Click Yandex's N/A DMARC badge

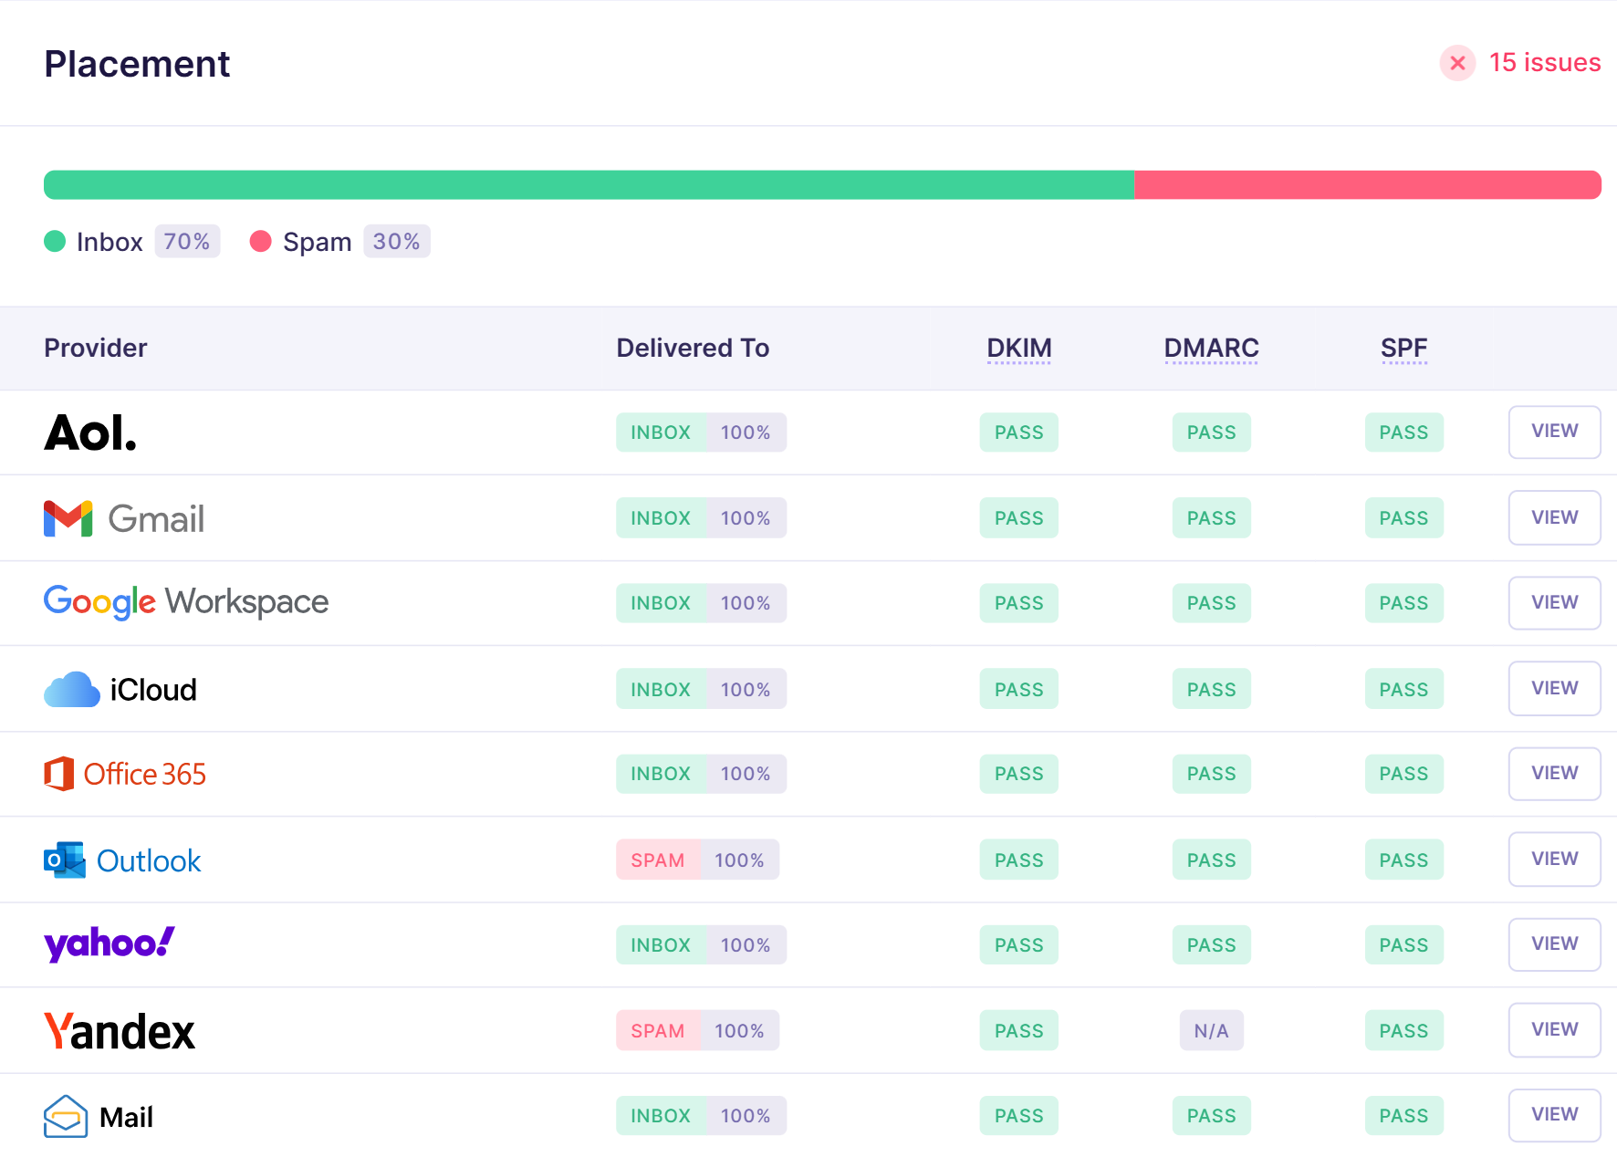(1211, 1030)
